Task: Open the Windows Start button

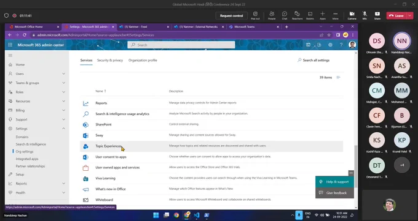Action: [x=156, y=215]
